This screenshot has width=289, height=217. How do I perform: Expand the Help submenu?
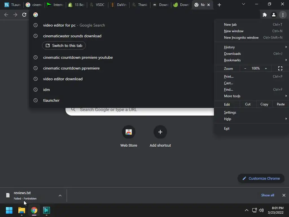251,119
